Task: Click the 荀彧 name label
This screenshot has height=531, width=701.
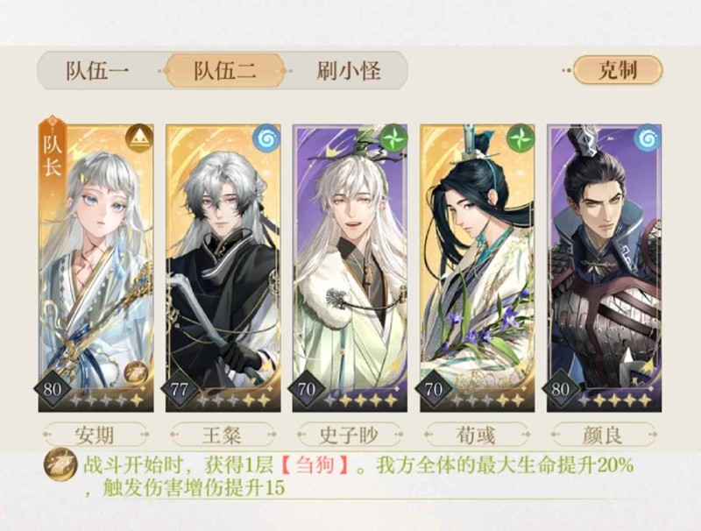Action: 477,435
